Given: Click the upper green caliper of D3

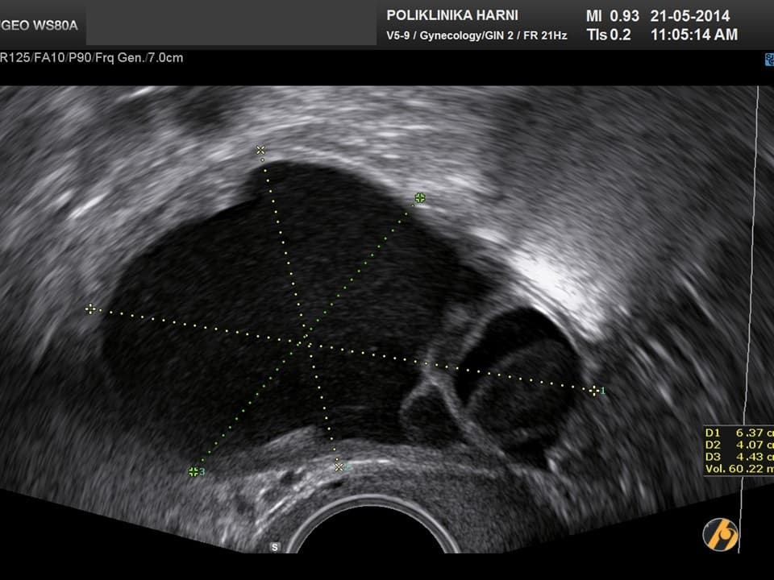Looking at the screenshot, I should [419, 197].
